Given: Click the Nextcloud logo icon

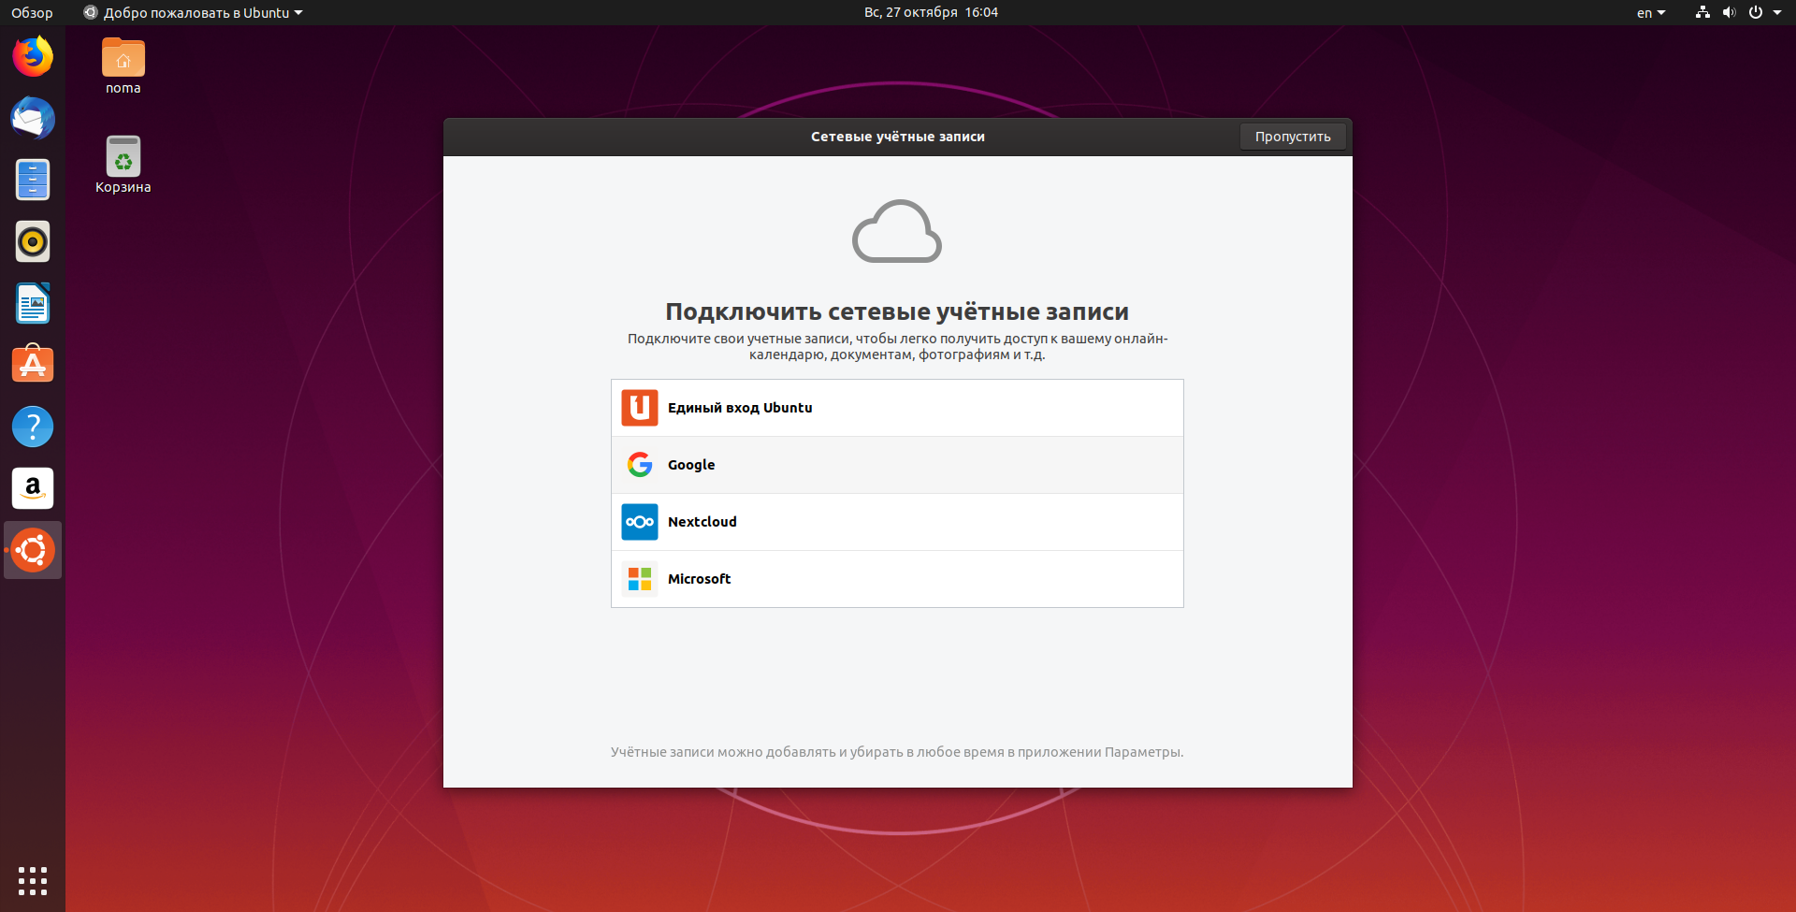Looking at the screenshot, I should click(x=640, y=522).
